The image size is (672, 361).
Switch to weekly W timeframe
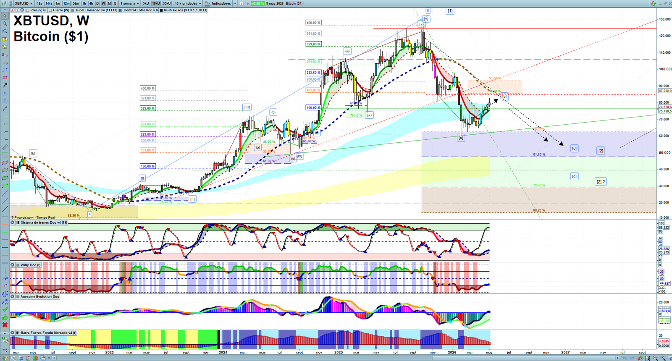point(103,3)
